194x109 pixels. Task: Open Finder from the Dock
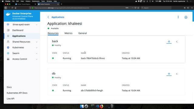pyautogui.click(x=82, y=106)
